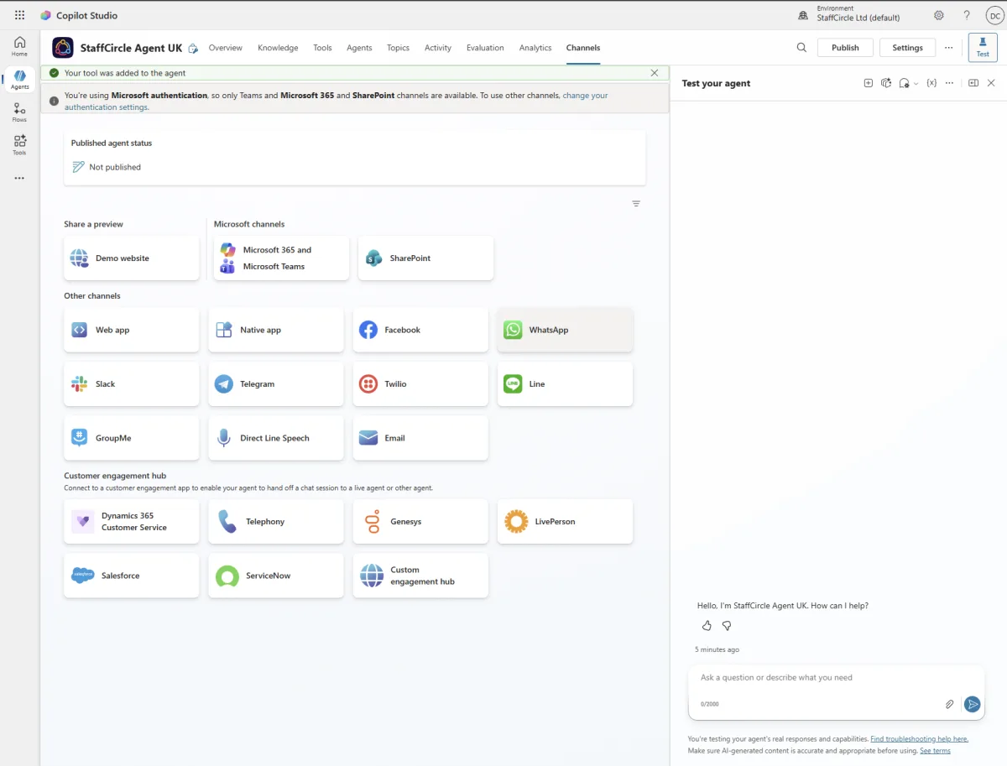The height and width of the screenshot is (766, 1007).
Task: Click the Settings button
Action: tap(907, 48)
